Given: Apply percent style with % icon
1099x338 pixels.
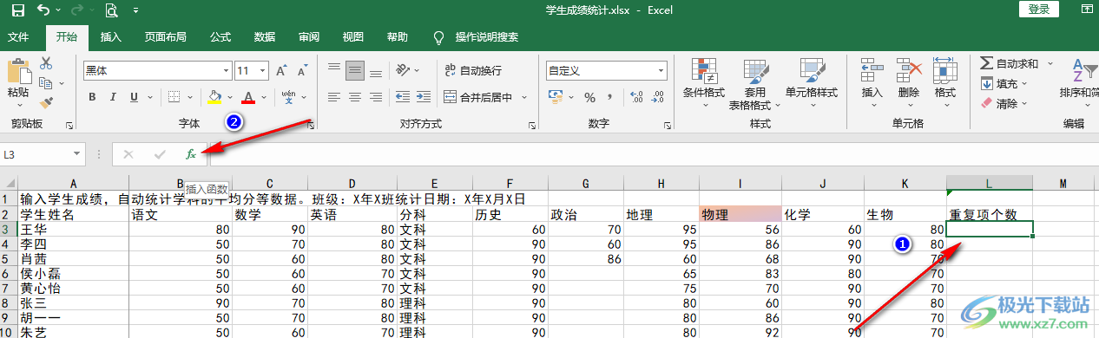Looking at the screenshot, I should [x=589, y=97].
